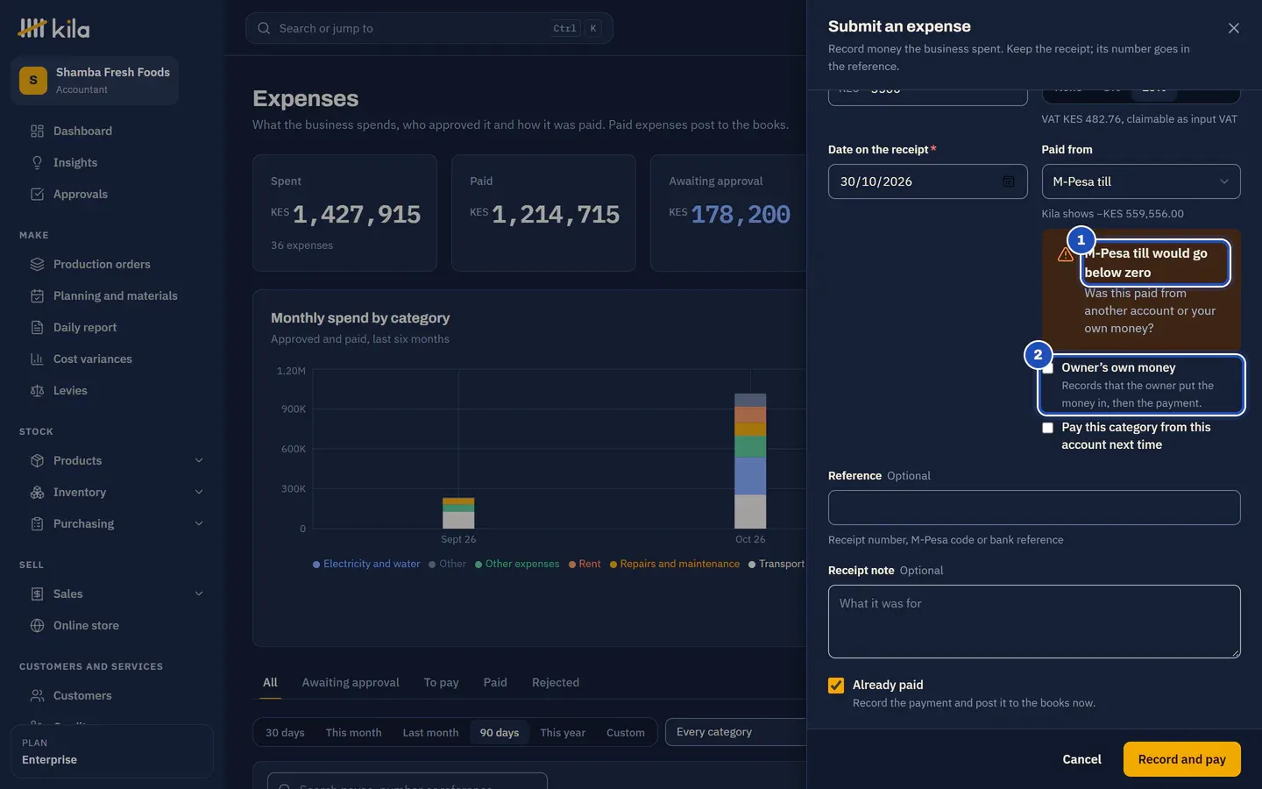Image resolution: width=1262 pixels, height=789 pixels.
Task: Open Cost variances chart icon
Action: (37, 359)
